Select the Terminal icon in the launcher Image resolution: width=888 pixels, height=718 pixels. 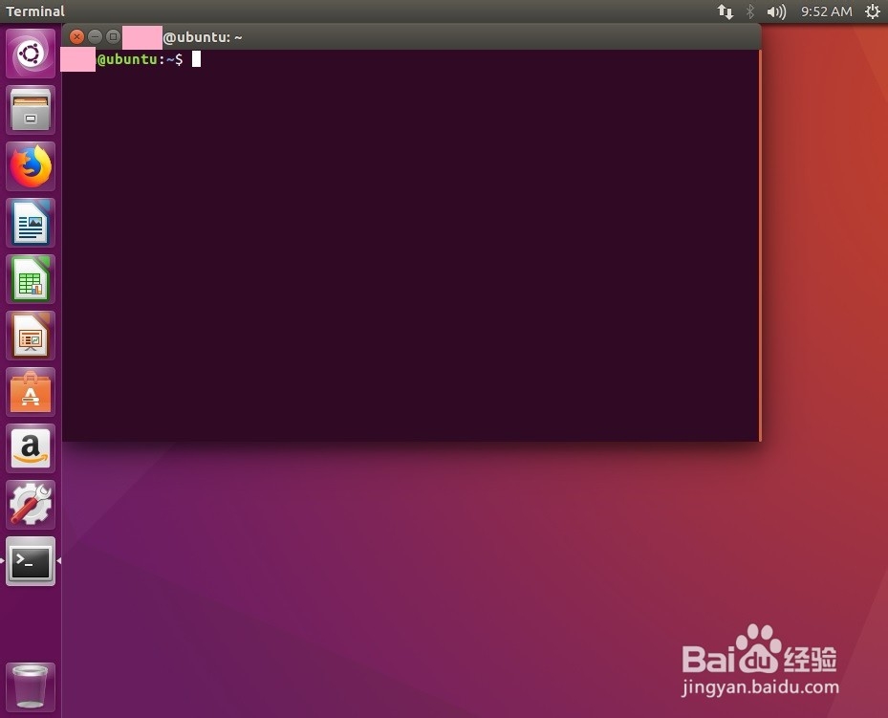pos(31,561)
